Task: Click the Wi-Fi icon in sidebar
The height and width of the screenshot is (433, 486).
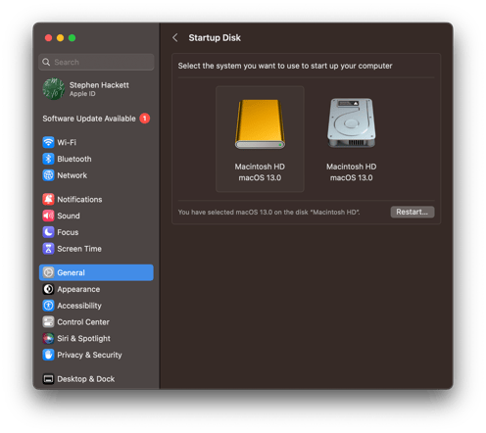Action: (48, 142)
